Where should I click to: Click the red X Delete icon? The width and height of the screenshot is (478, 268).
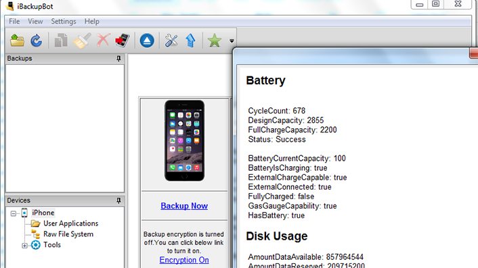103,40
